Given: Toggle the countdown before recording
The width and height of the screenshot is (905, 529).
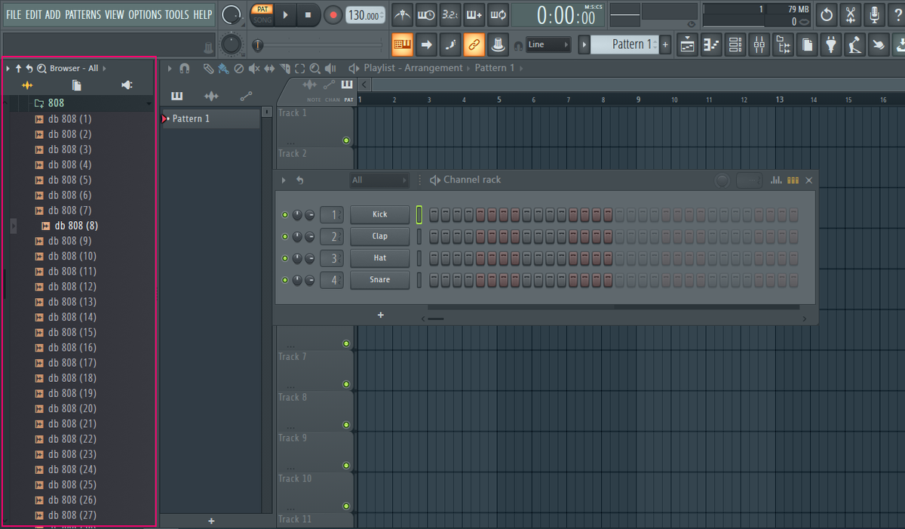Looking at the screenshot, I should pyautogui.click(x=450, y=14).
